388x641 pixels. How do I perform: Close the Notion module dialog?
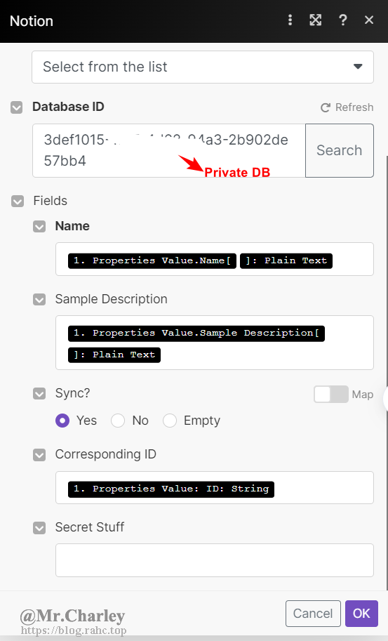coord(369,20)
